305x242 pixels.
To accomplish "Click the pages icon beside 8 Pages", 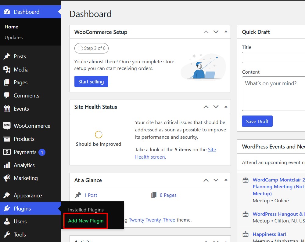I will [x=154, y=195].
